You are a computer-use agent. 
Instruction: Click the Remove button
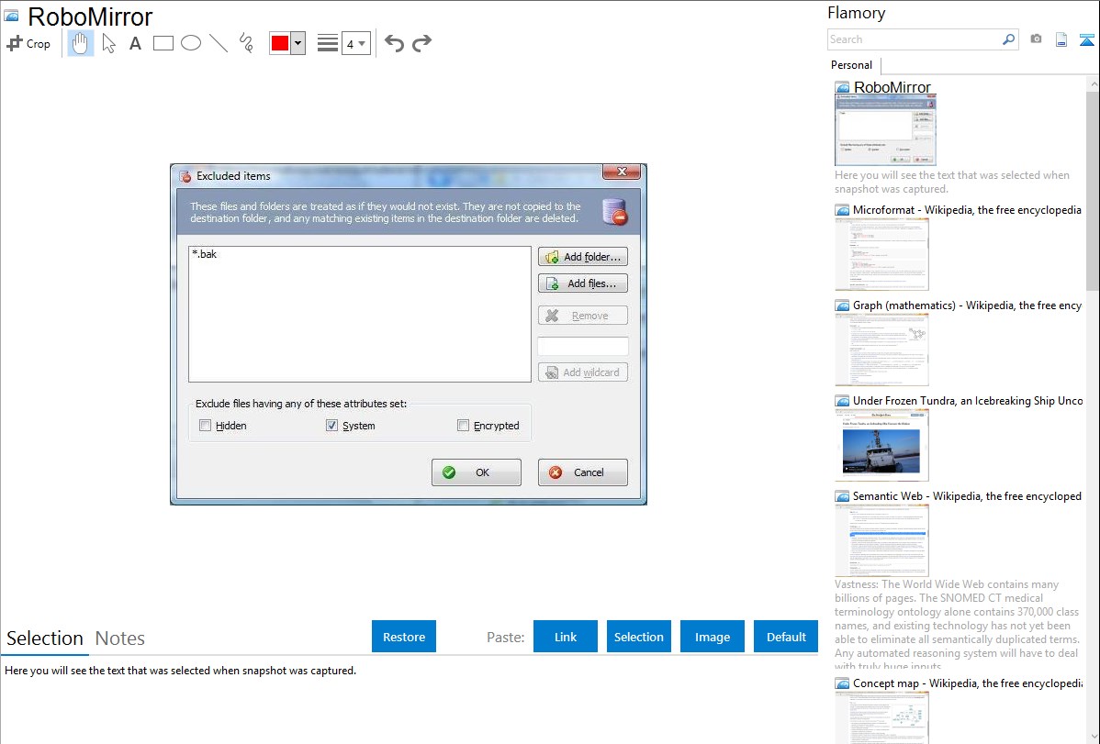583,316
